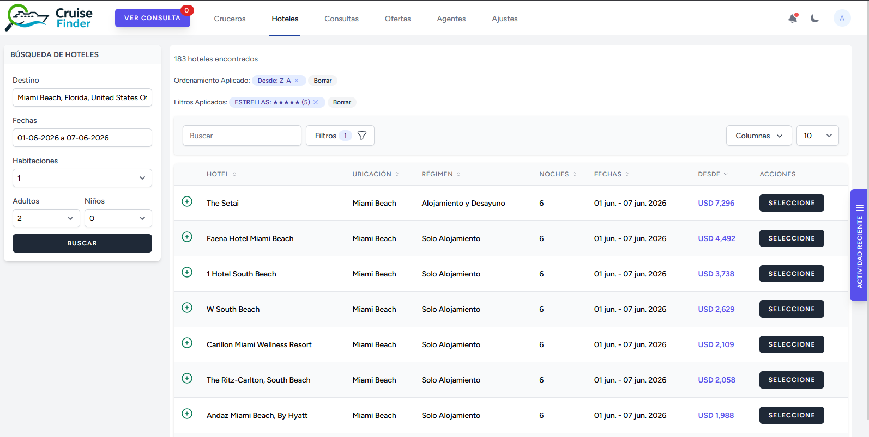Change page size dropdown showing 10

tap(817, 136)
